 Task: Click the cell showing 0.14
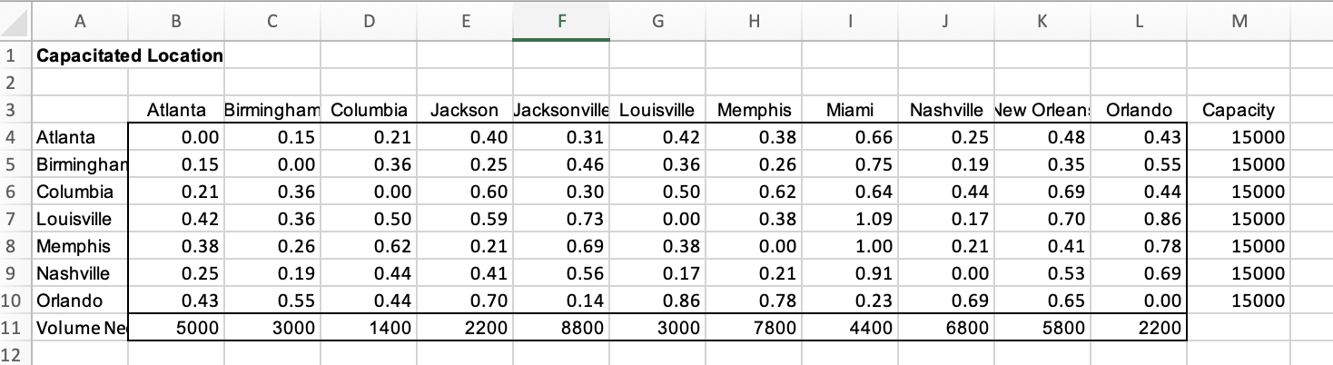pyautogui.click(x=561, y=301)
